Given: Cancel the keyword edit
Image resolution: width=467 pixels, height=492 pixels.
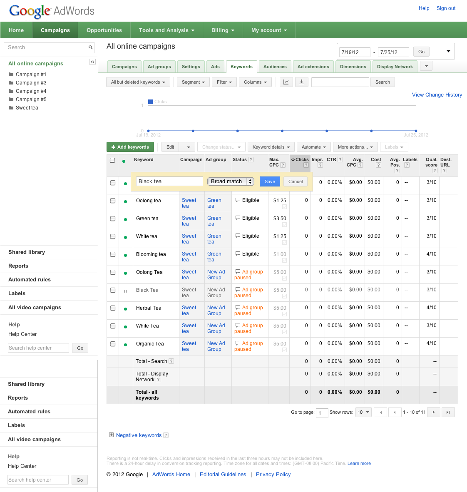Looking at the screenshot, I should (x=296, y=181).
